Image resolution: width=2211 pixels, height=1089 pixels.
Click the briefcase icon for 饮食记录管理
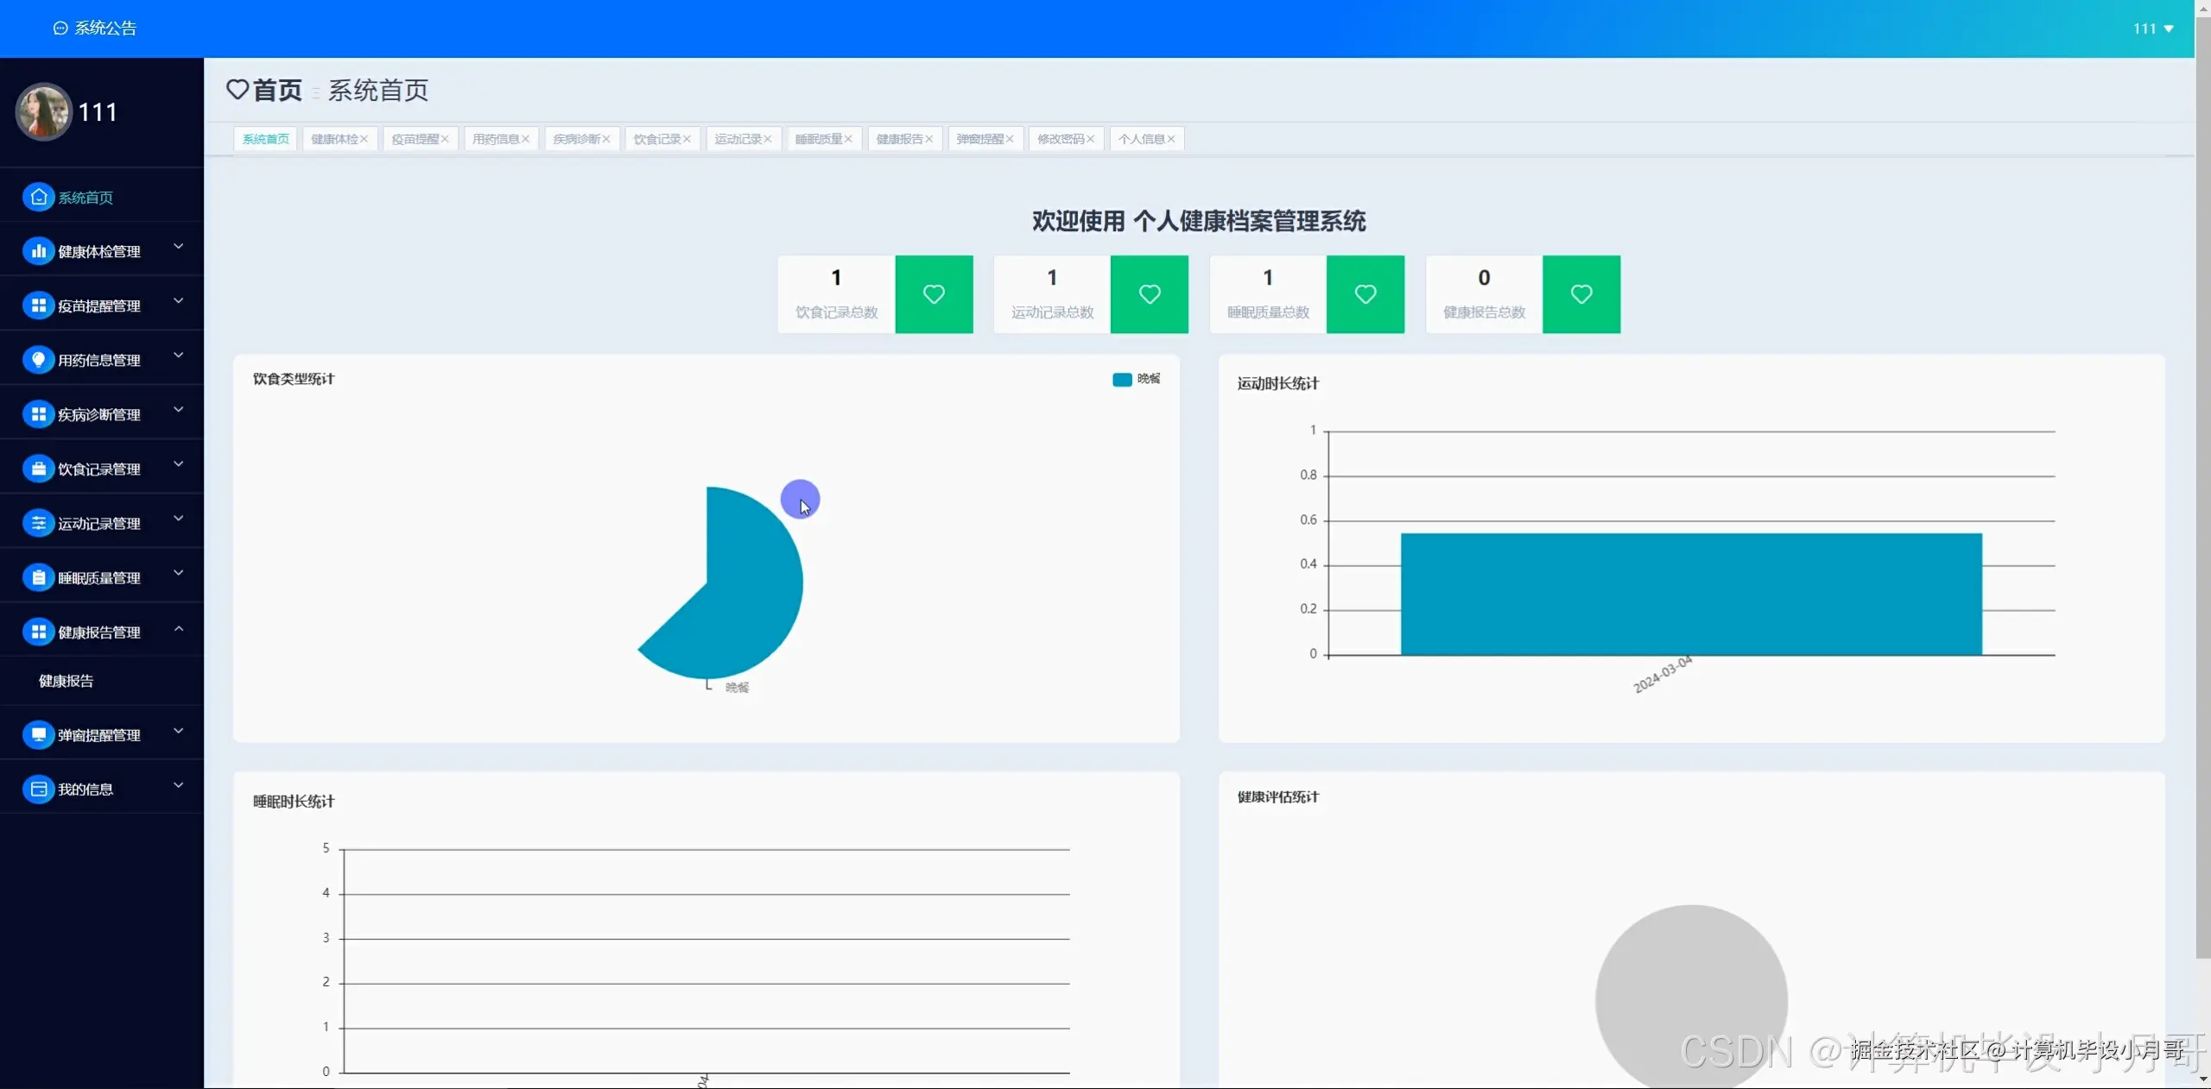[x=38, y=469]
